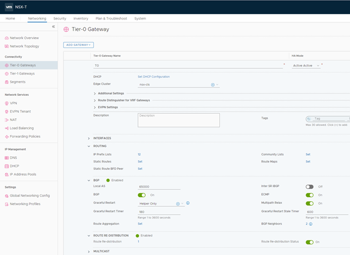Open the HA Mode Active Active dropdown
The image size is (350, 255).
(306, 66)
